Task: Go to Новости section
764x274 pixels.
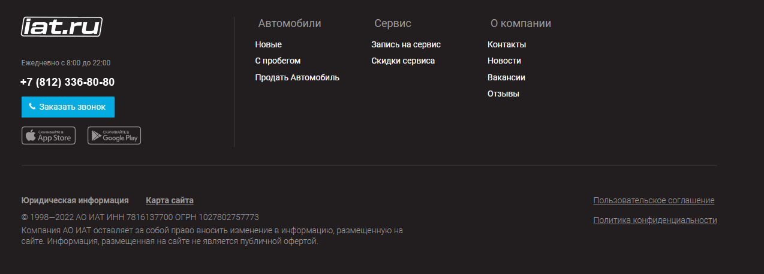Action: (x=504, y=61)
